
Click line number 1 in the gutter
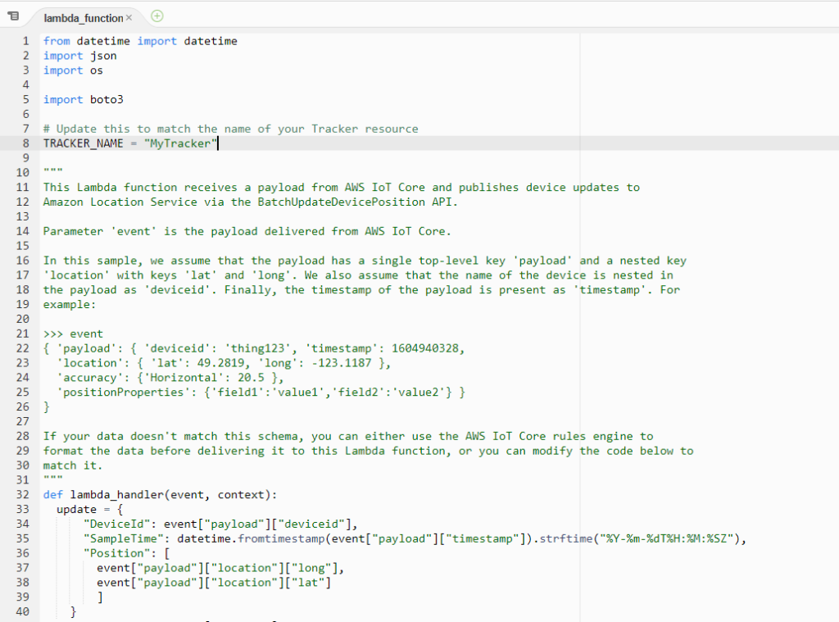click(25, 41)
